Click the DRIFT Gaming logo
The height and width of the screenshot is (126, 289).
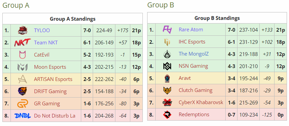22,91
